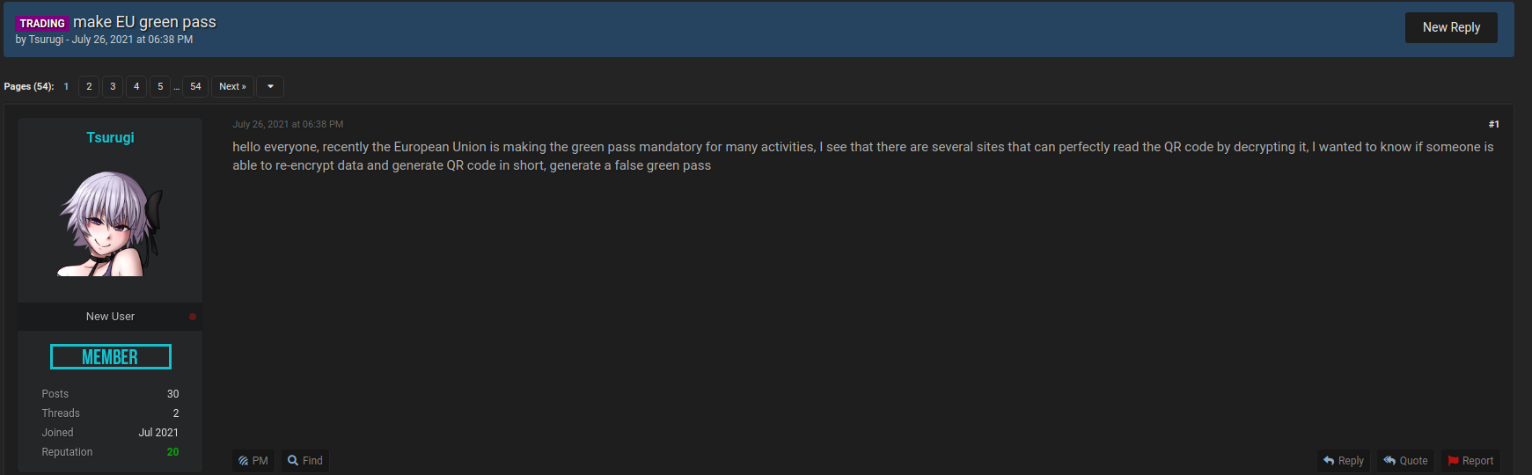Click the PM message icon button

click(253, 461)
